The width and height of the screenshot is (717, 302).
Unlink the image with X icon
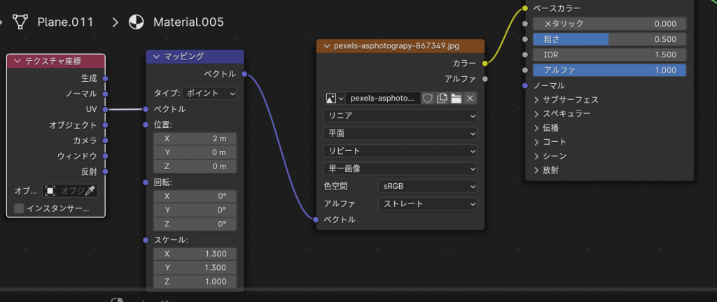471,99
